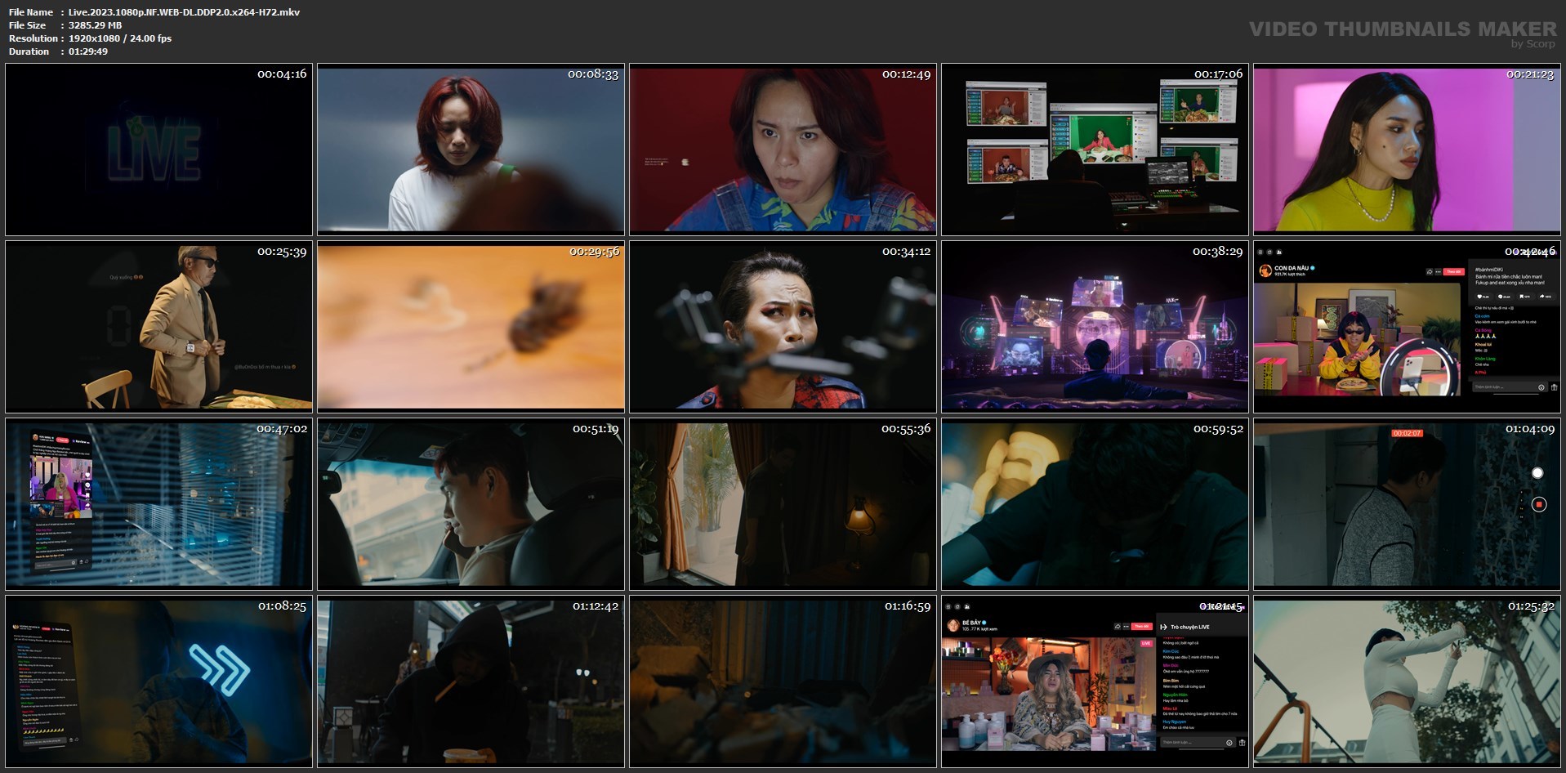The image size is (1566, 773).
Task: Click the file name Live.2023.1080p.NF.WEB-DL.DDP2.0.x264-H72.mkv
Action: coord(184,12)
